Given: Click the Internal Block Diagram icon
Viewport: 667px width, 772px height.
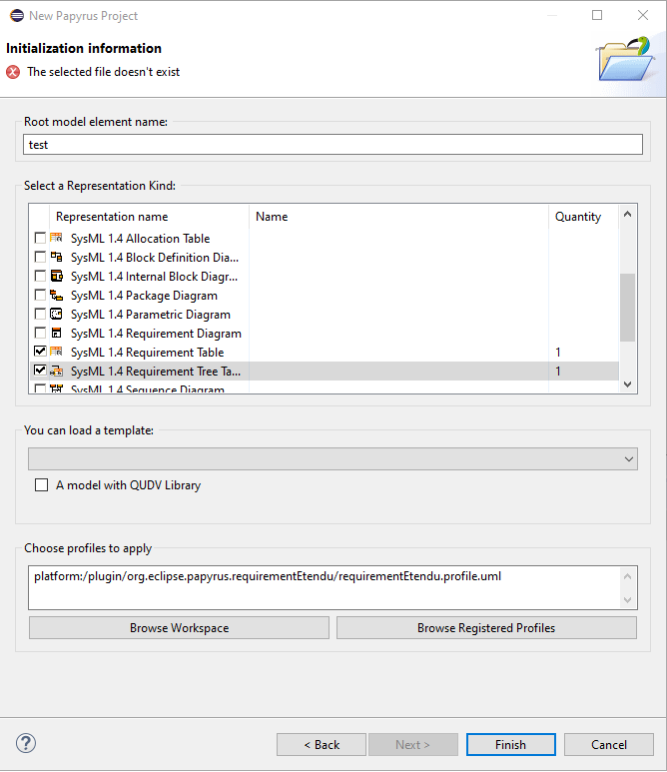Looking at the screenshot, I should (x=56, y=277).
